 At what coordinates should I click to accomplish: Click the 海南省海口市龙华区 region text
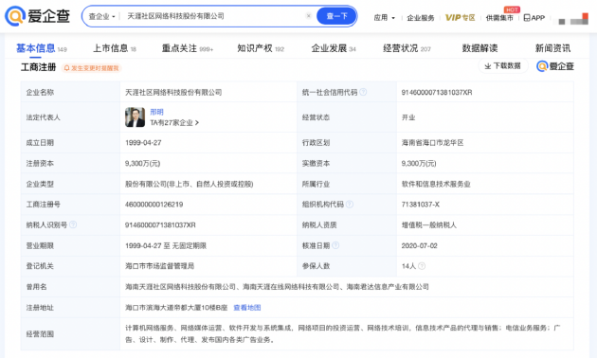[432, 143]
